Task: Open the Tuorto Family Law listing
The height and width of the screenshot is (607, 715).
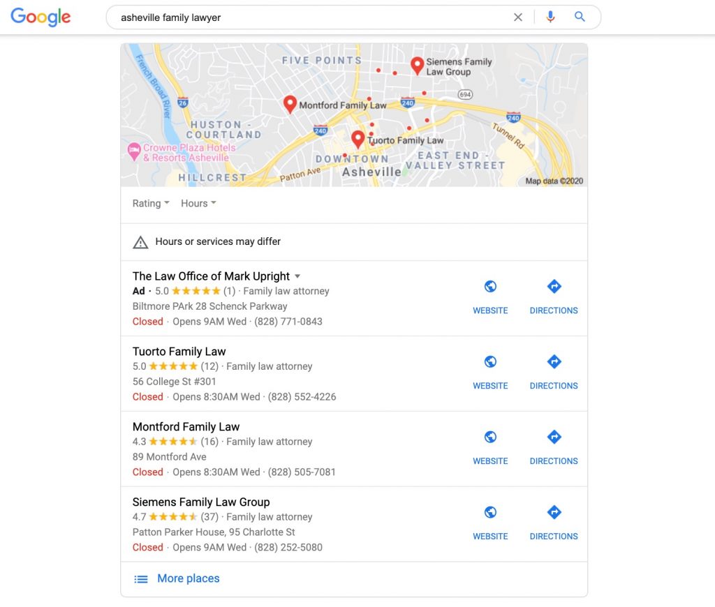Action: 179,352
